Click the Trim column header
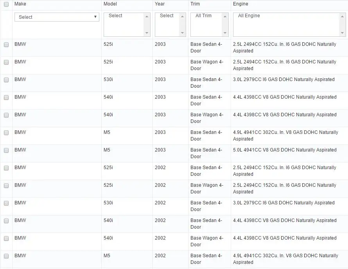 coord(195,4)
